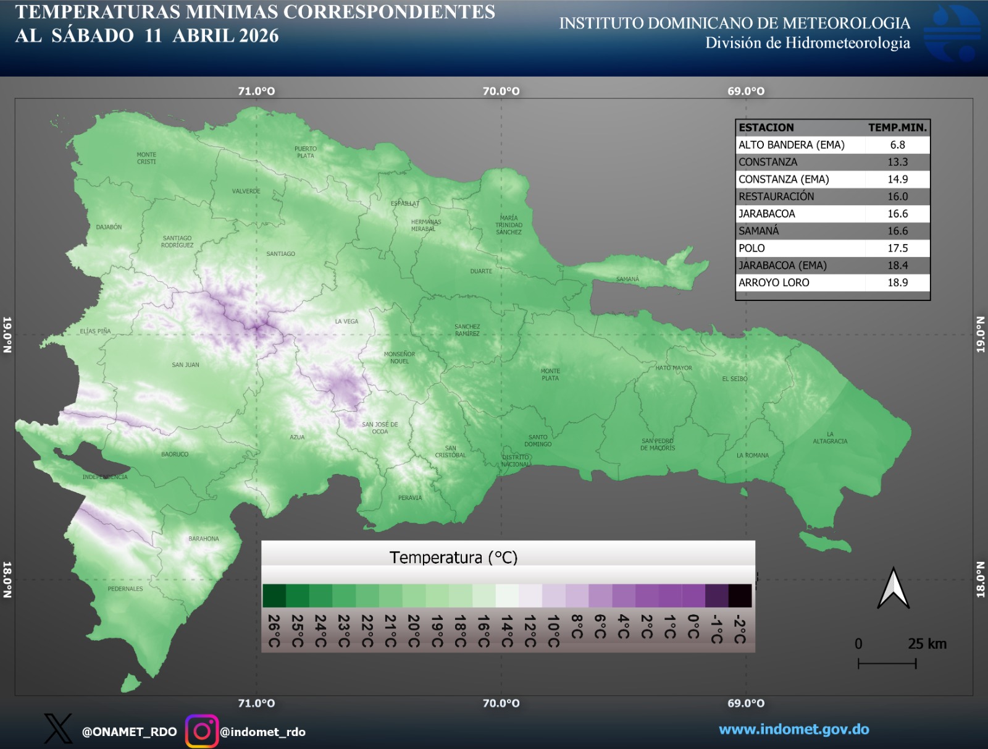Click the LA ALTAGRACIA province label
The height and width of the screenshot is (749, 988).
point(830,438)
